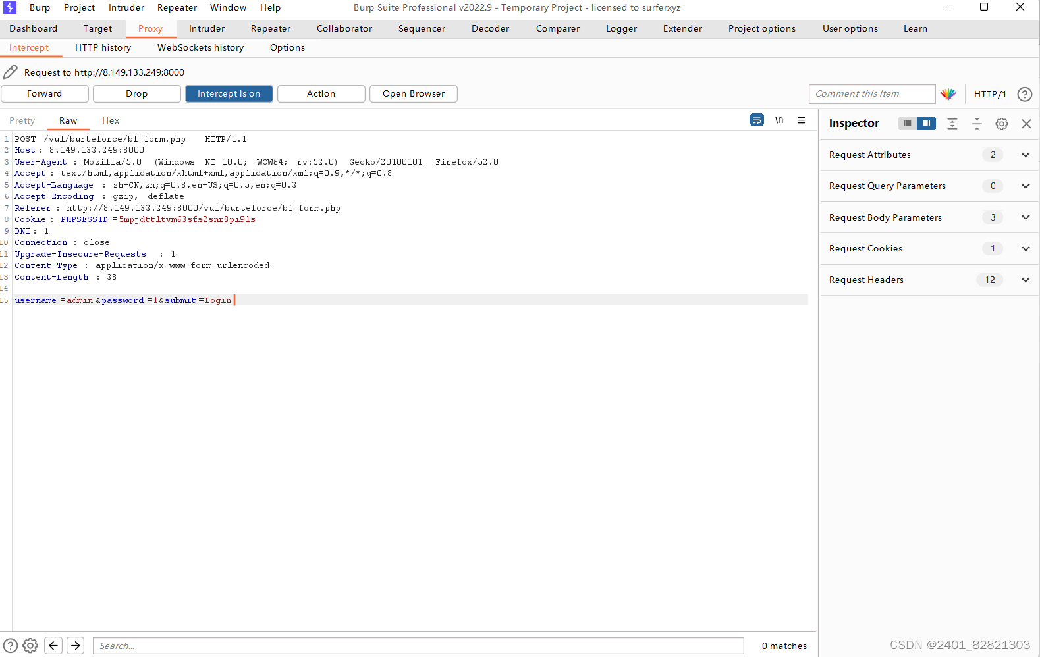Open the User options tab

[850, 28]
